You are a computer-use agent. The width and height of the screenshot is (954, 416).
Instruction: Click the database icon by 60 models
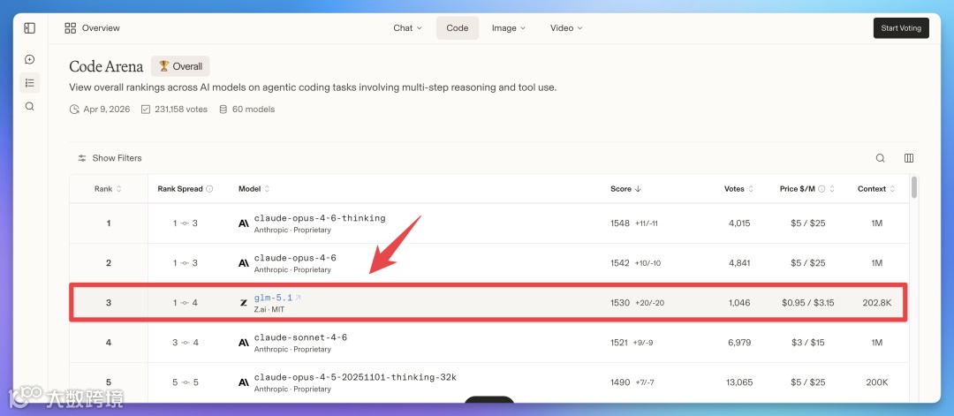click(223, 110)
